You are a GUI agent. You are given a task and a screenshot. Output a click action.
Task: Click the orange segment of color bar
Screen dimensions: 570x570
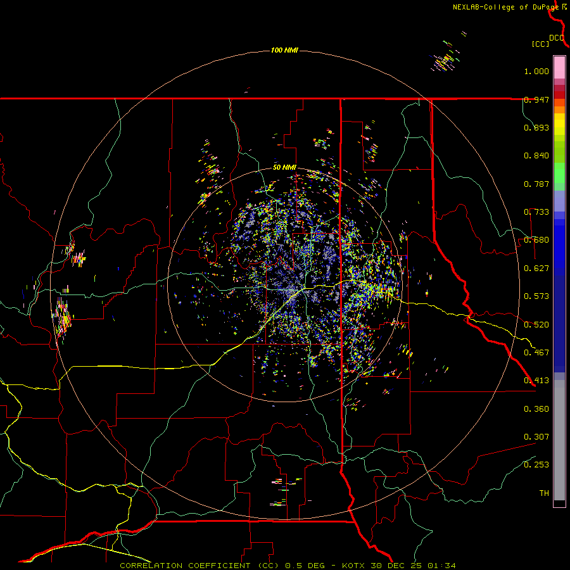coord(559,106)
